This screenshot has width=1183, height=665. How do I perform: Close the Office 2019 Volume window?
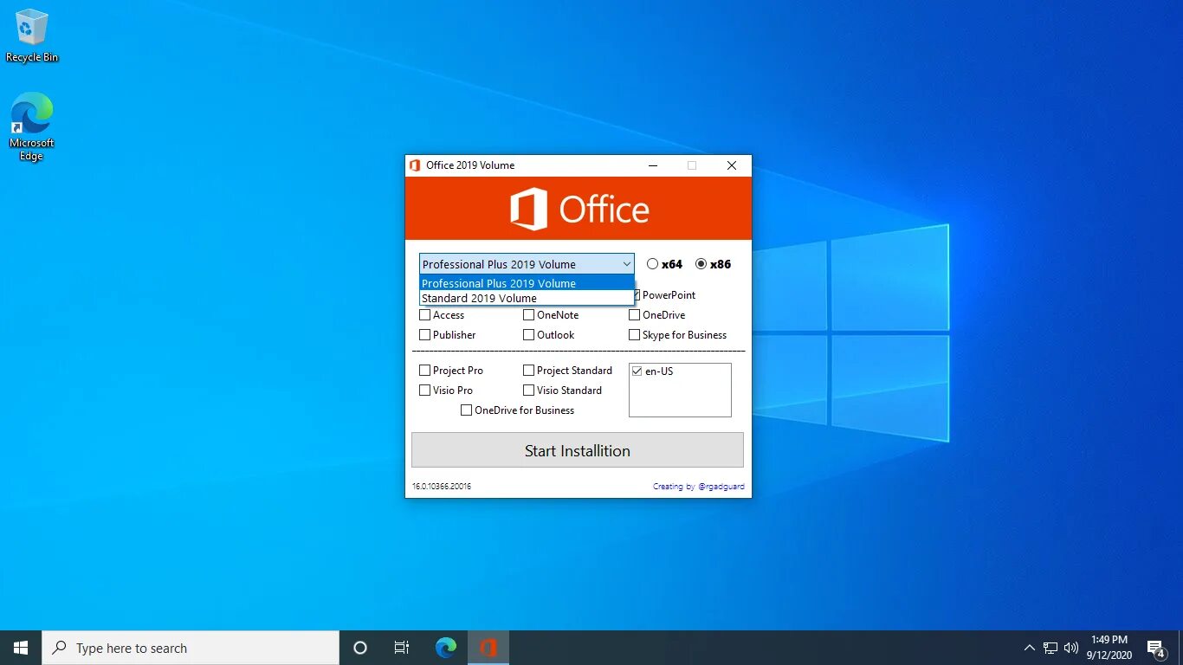[732, 165]
